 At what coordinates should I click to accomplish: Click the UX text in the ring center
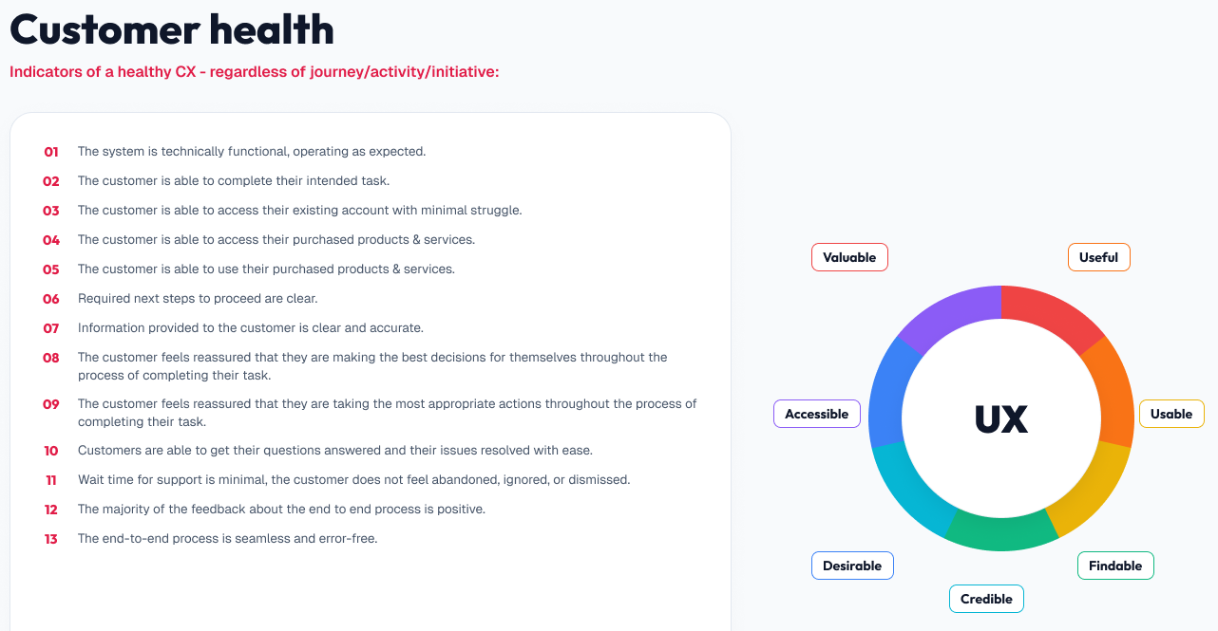1001,418
